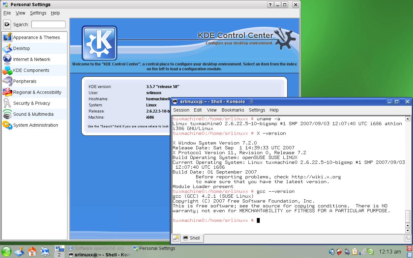This screenshot has width=413, height=258.
Task: Open the Klipper clipboard tray icon
Action: [355, 252]
